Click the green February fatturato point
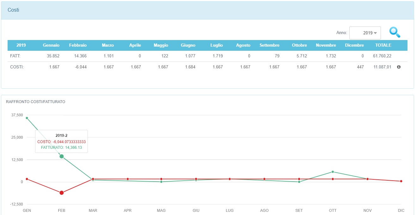416x215 pixels. pyautogui.click(x=62, y=156)
